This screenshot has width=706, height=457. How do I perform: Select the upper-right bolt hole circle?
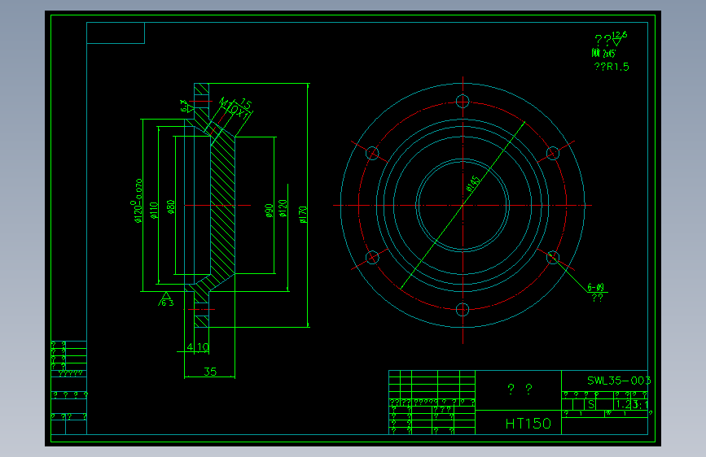coord(553,154)
